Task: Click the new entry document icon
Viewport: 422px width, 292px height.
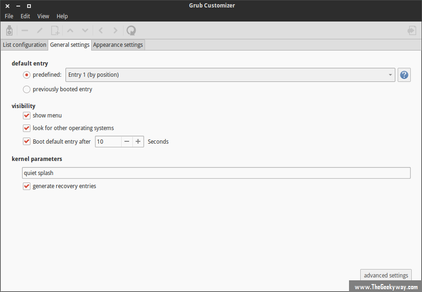Action: pos(55,30)
